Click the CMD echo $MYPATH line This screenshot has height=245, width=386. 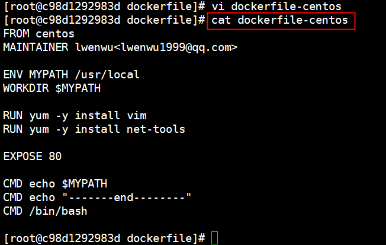tap(56, 184)
